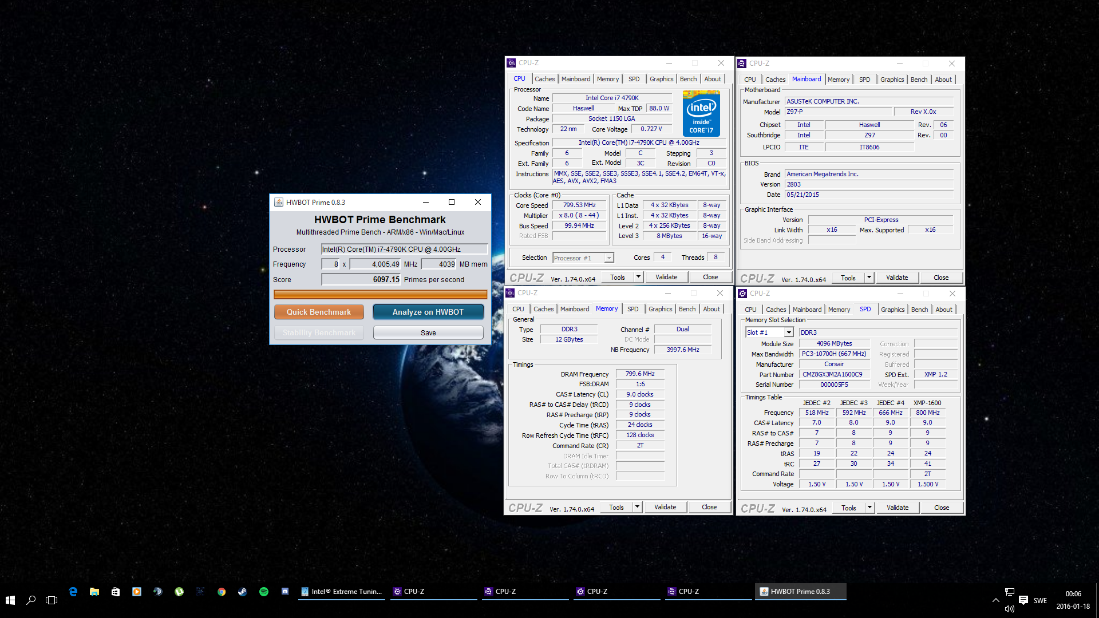The image size is (1099, 618).
Task: Open the volume control tray icon
Action: click(1010, 608)
